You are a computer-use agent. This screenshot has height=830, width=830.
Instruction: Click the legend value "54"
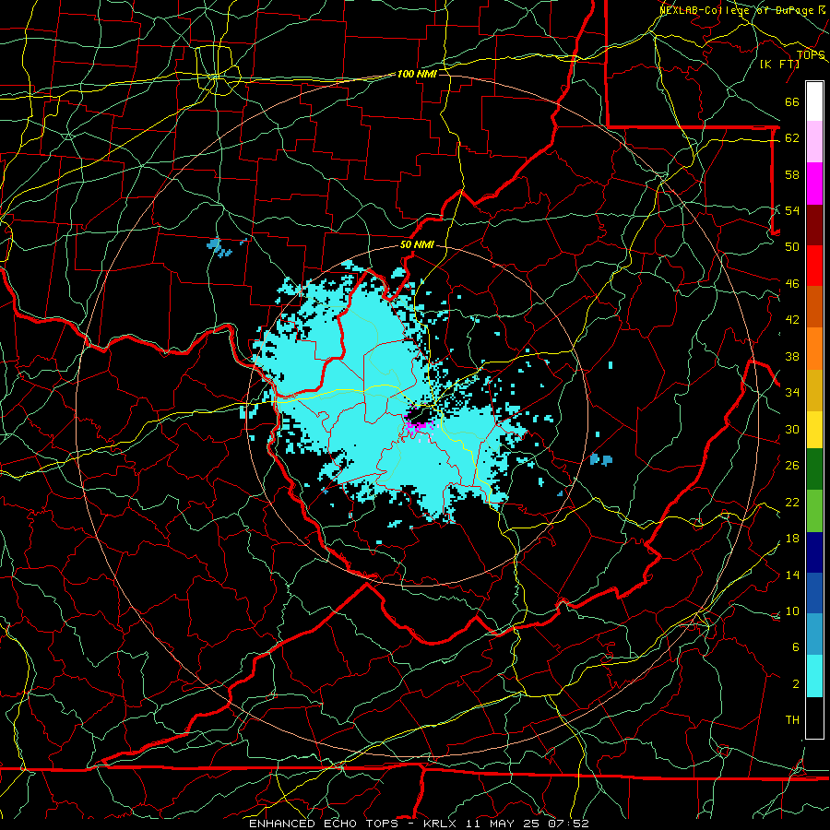point(792,210)
